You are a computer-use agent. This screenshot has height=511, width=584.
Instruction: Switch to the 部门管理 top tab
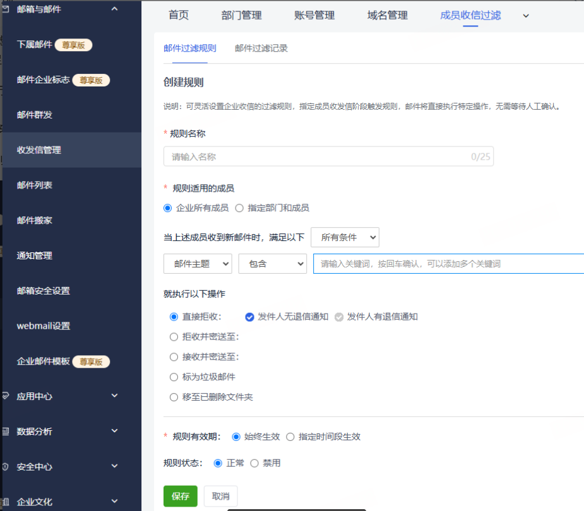point(241,15)
